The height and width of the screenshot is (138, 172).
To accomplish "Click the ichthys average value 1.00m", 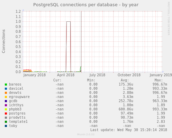I will click(128, 105).
